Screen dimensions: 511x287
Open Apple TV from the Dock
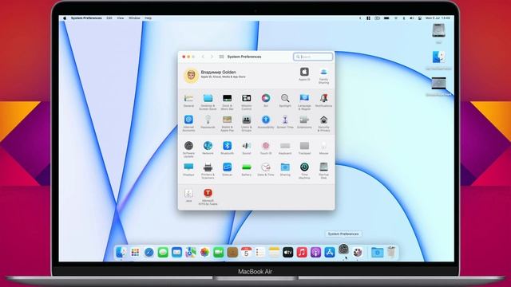pyautogui.click(x=287, y=252)
